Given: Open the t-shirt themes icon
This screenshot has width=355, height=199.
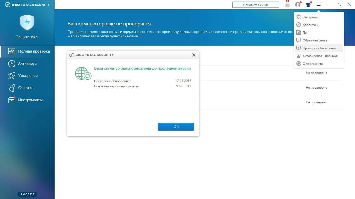Looking at the screenshot, I should (x=308, y=4).
